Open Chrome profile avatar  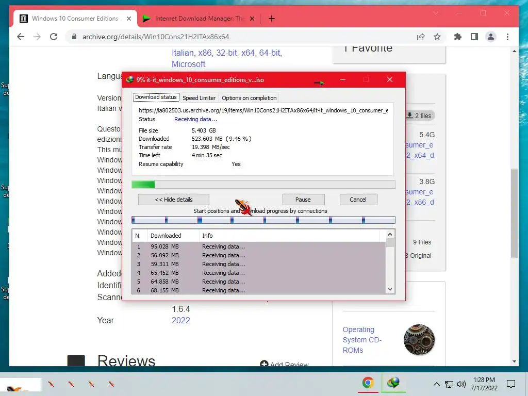[x=491, y=37]
